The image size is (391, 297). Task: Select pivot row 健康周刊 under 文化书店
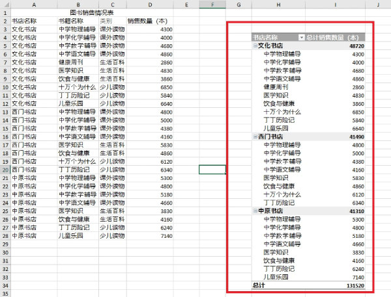[x=276, y=87]
